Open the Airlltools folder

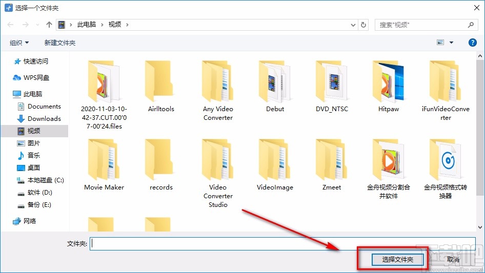161,86
